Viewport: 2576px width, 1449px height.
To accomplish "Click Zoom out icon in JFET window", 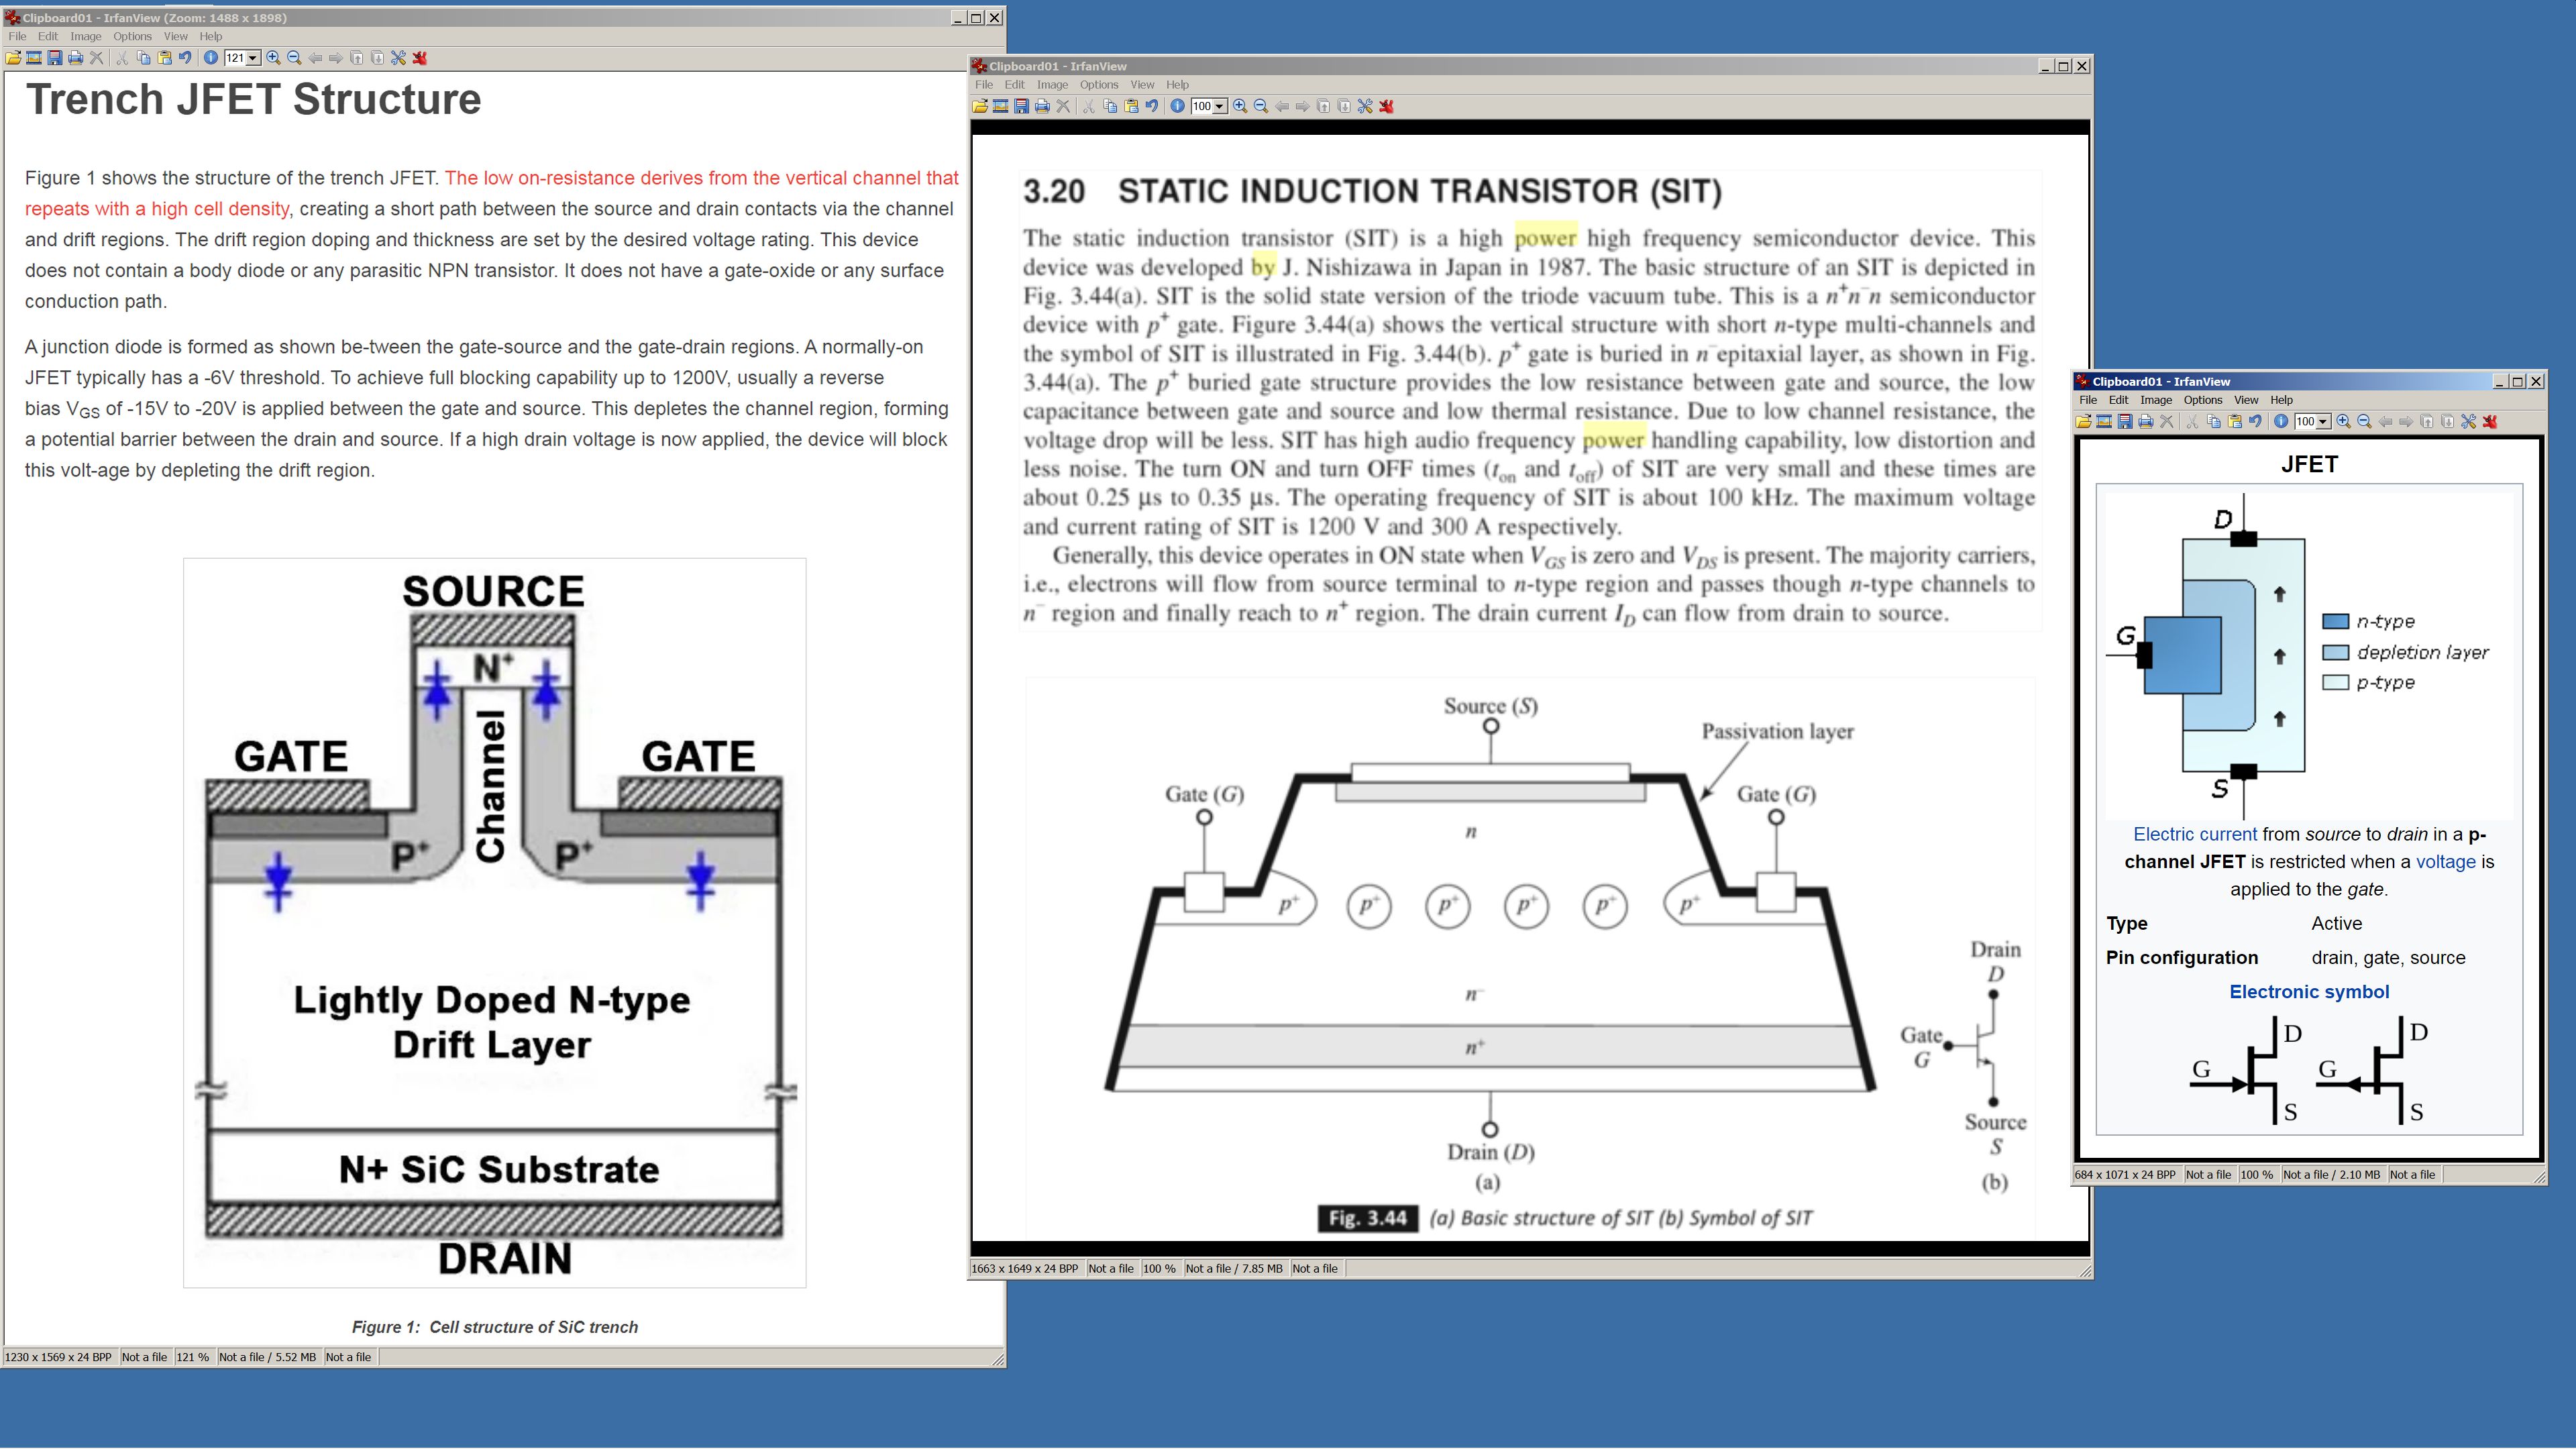I will pyautogui.click(x=2364, y=421).
